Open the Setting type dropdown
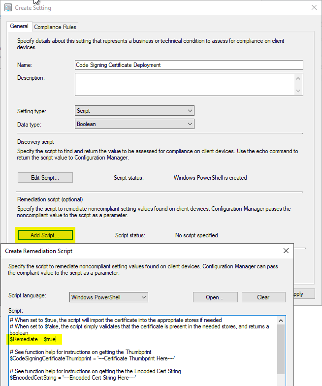This screenshot has width=322, height=386. [x=134, y=111]
